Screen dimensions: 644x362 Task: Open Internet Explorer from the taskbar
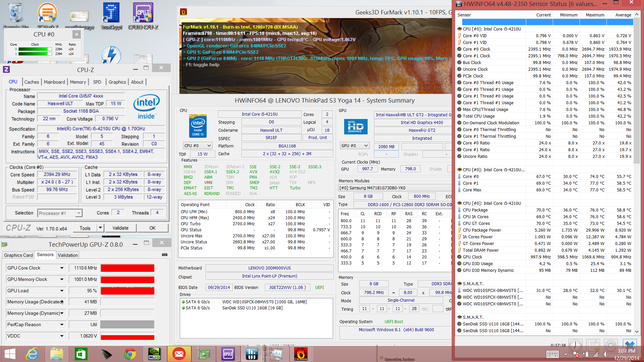click(x=32, y=354)
